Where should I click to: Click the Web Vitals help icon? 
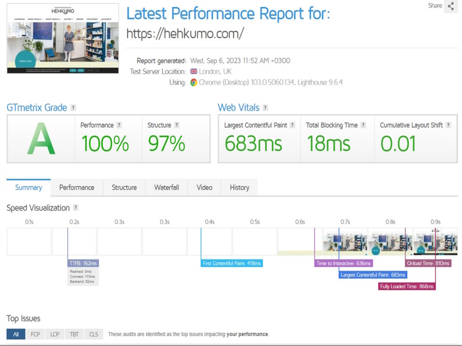coord(265,108)
